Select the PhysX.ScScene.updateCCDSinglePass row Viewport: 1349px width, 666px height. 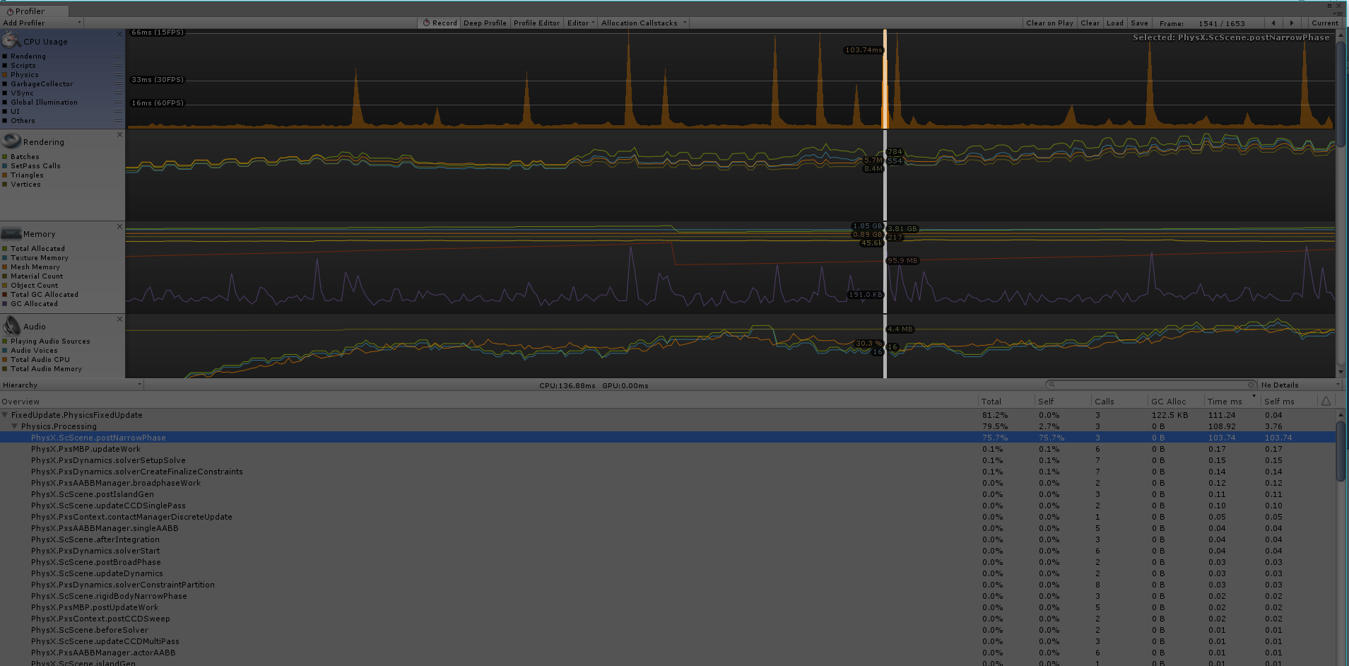coord(668,506)
